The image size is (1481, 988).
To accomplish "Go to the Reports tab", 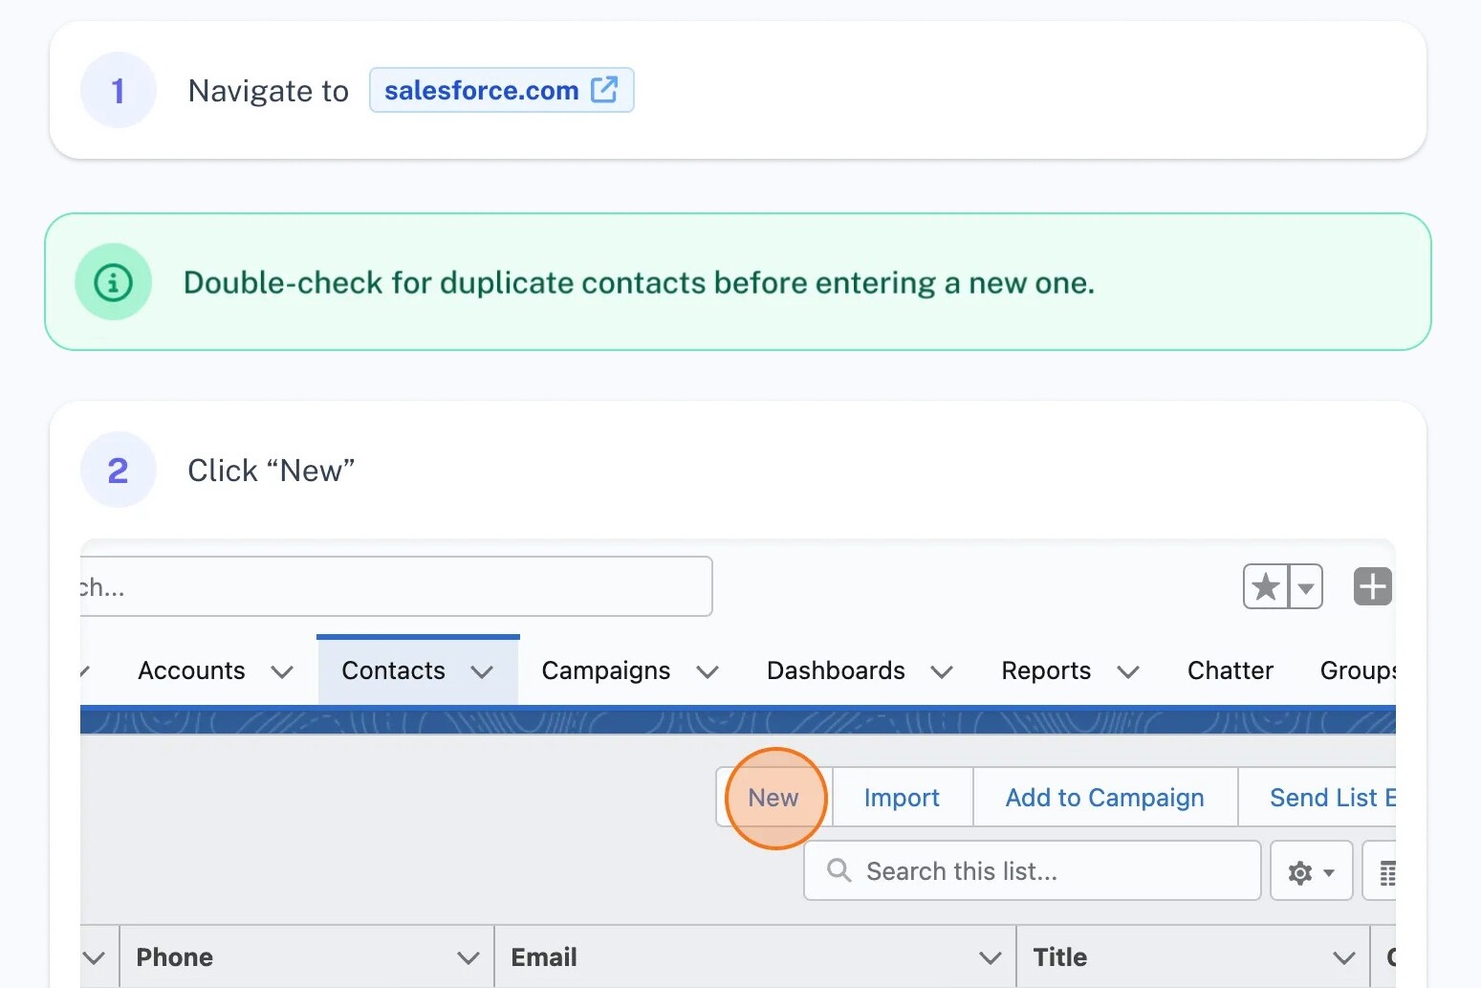I will point(1046,670).
